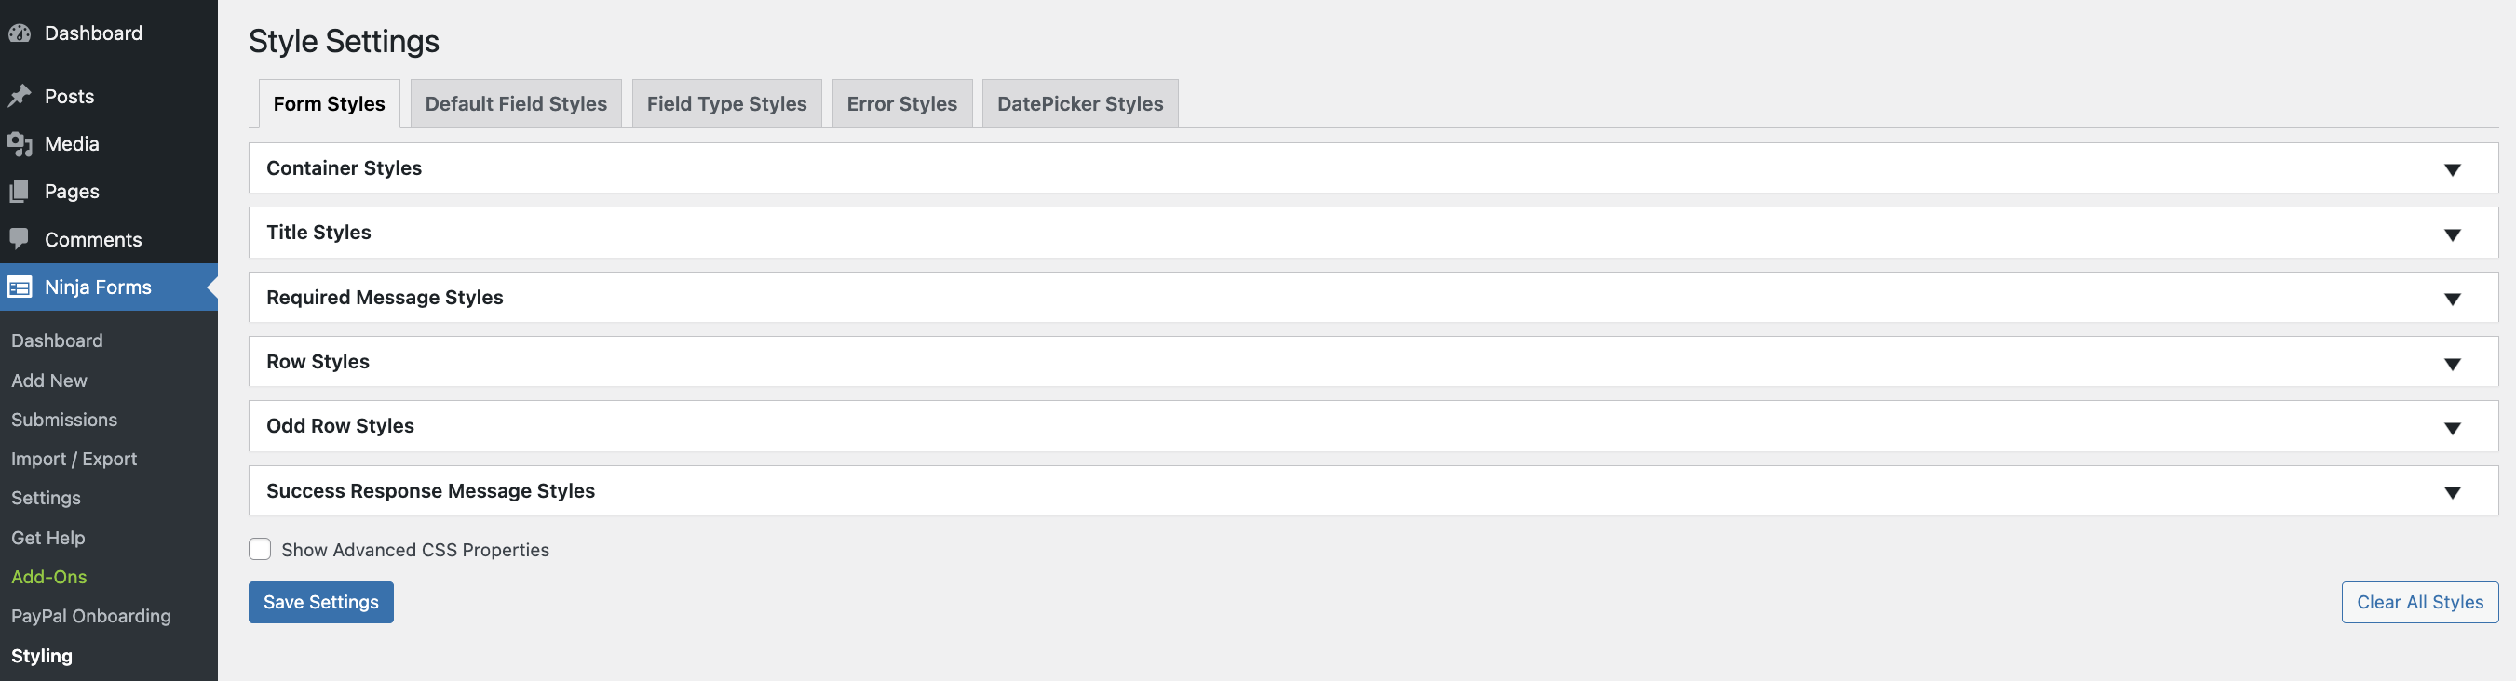The height and width of the screenshot is (681, 2516).
Task: Click the Save Settings button
Action: 320,602
